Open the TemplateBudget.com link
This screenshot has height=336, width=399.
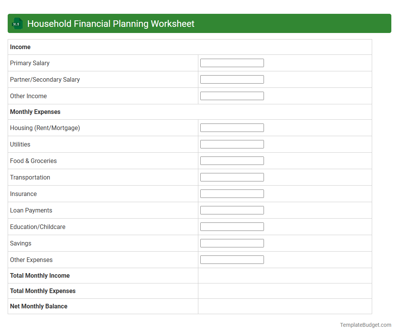point(365,325)
